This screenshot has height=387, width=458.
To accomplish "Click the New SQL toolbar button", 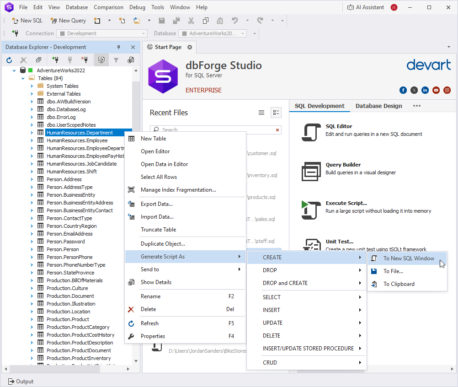I will tap(27, 21).
